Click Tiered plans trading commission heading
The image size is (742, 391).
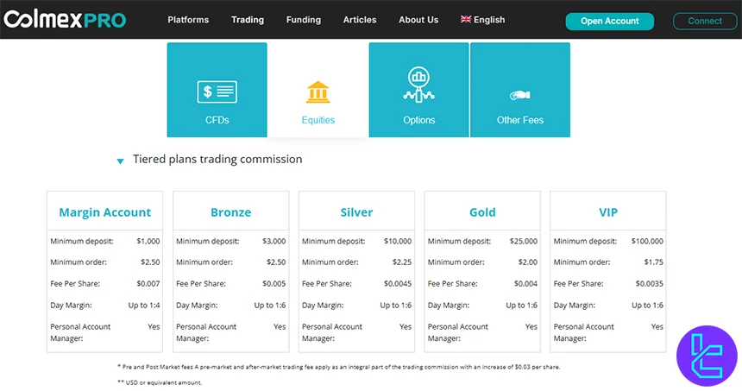(217, 159)
